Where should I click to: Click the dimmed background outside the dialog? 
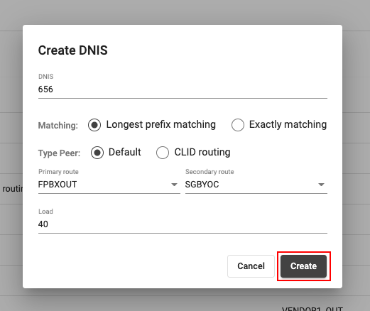[185, 12]
